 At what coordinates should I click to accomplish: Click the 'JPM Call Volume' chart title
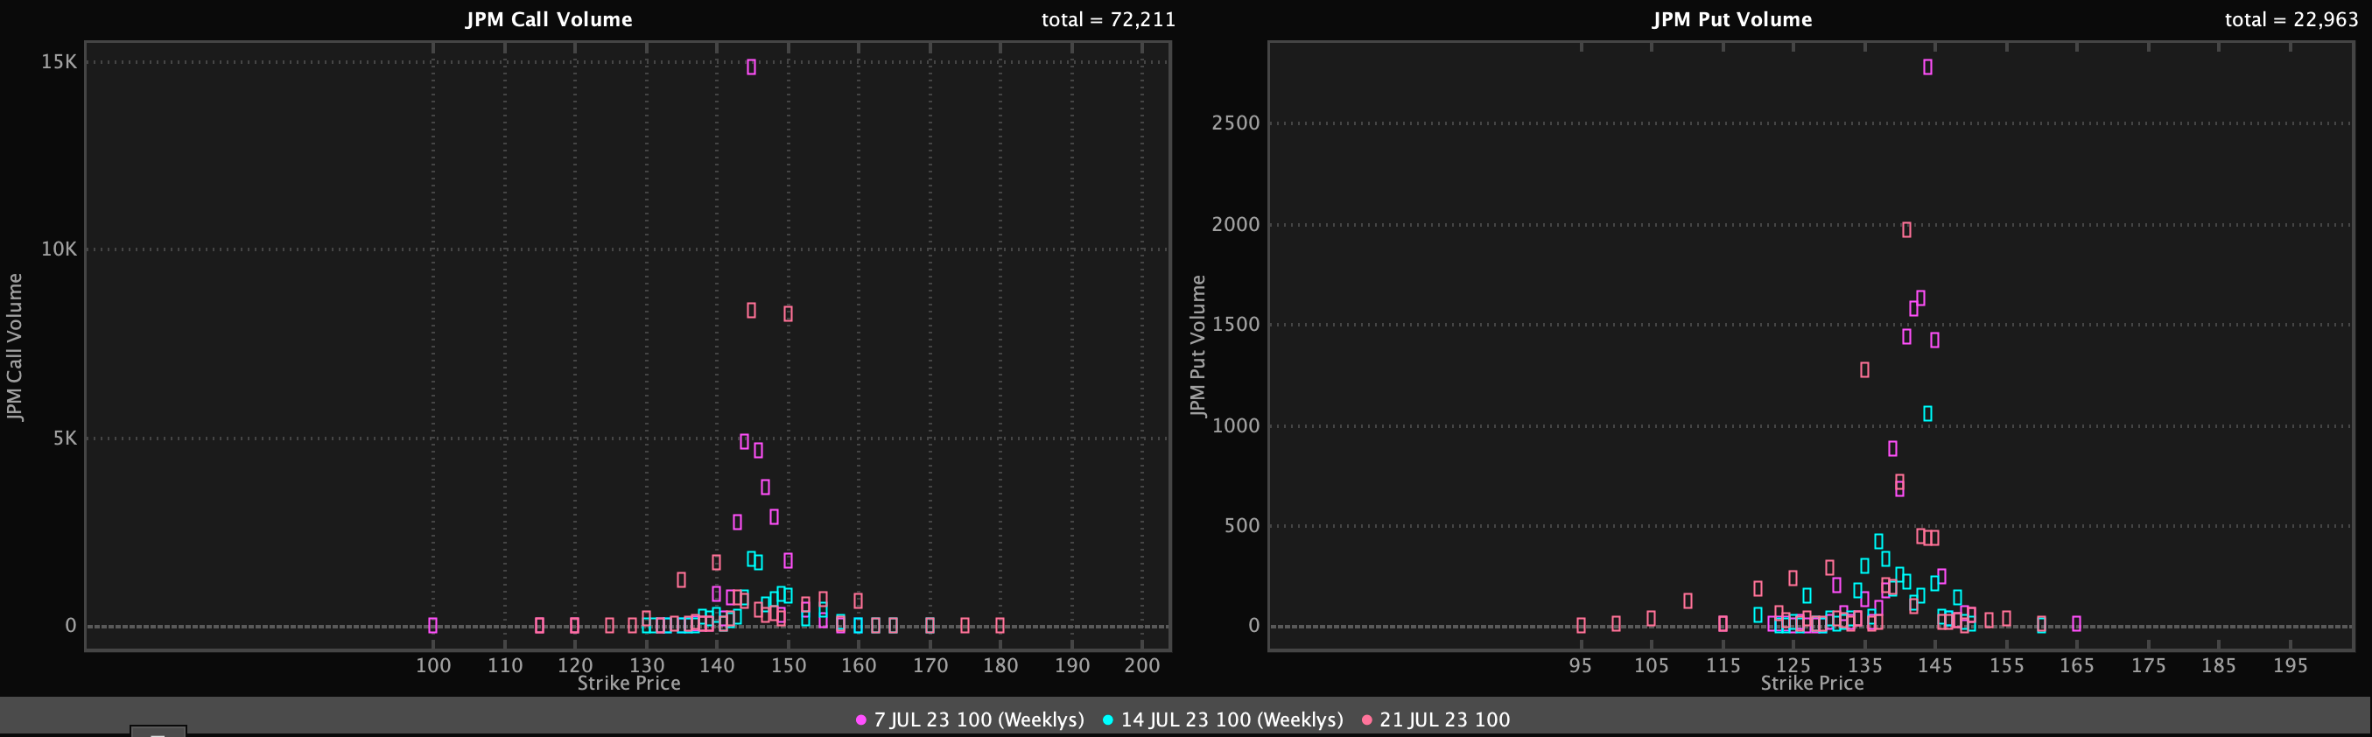(549, 19)
